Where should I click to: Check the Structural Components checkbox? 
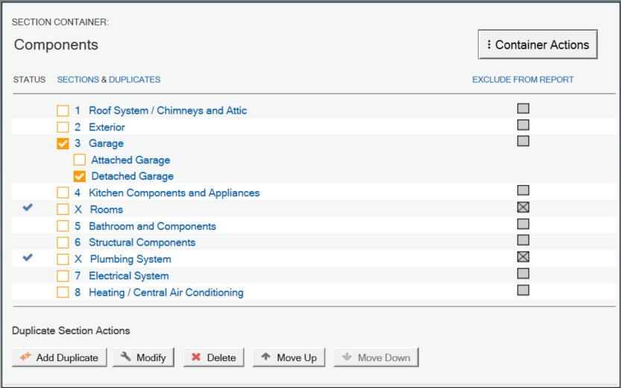click(x=63, y=242)
